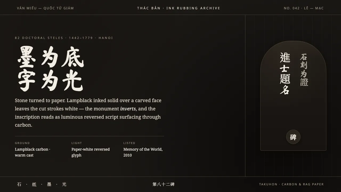Select the 墨 glyph in footer
This screenshot has width=341, height=192.
(x=49, y=184)
